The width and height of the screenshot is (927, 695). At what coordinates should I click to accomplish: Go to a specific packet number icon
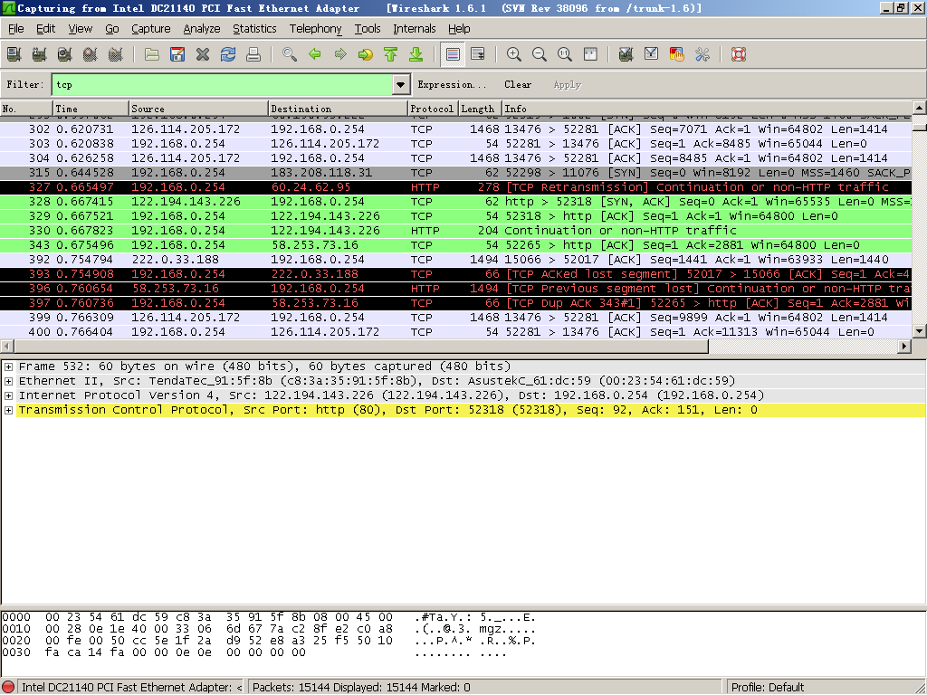(x=366, y=54)
